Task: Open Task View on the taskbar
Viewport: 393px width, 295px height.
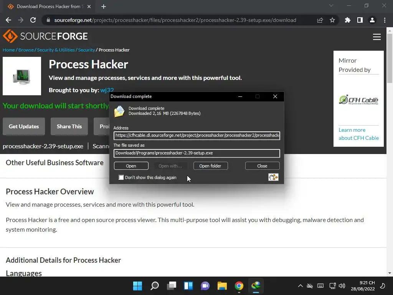Action: pyautogui.click(x=172, y=286)
